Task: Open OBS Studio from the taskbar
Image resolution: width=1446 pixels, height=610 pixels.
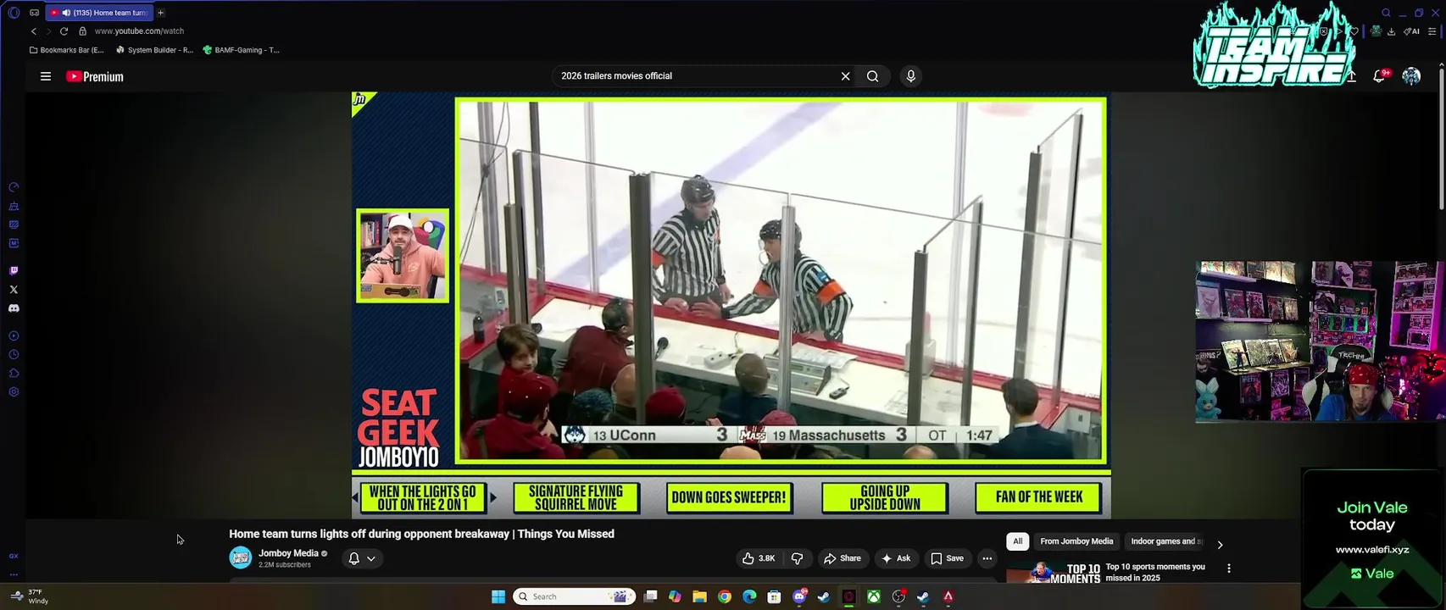Action: (x=898, y=596)
